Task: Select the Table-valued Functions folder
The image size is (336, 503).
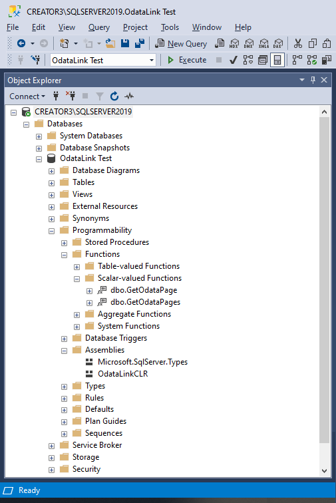Action: (x=138, y=266)
